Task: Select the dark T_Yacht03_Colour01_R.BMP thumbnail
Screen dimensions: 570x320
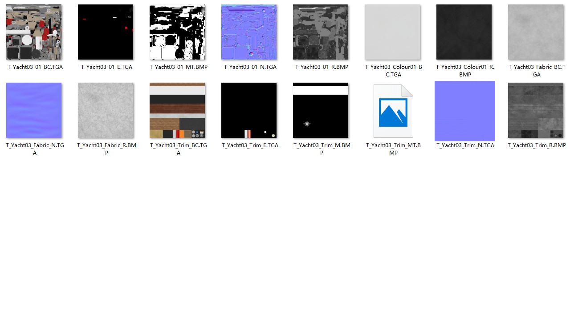Action: 464,32
